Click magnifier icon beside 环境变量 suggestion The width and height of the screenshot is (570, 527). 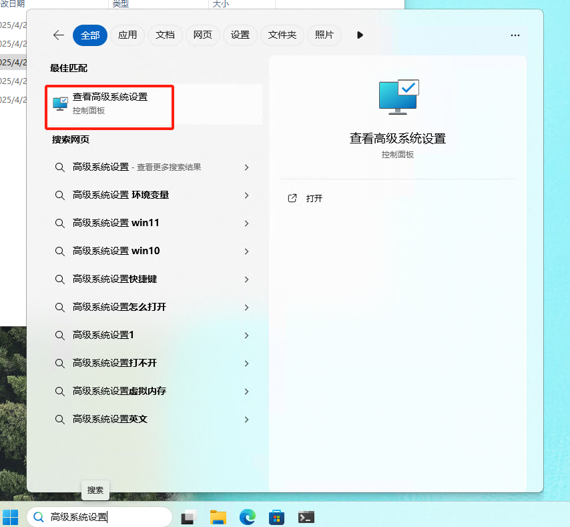59,195
